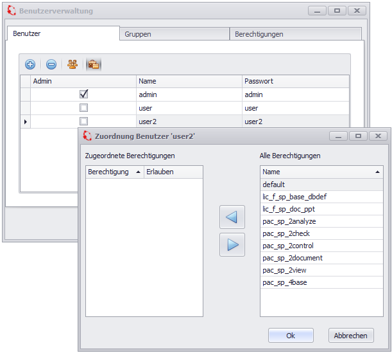Screen dimensions: 392x353
Task: Click the permissions briefcase toolbar icon
Action: tap(94, 64)
